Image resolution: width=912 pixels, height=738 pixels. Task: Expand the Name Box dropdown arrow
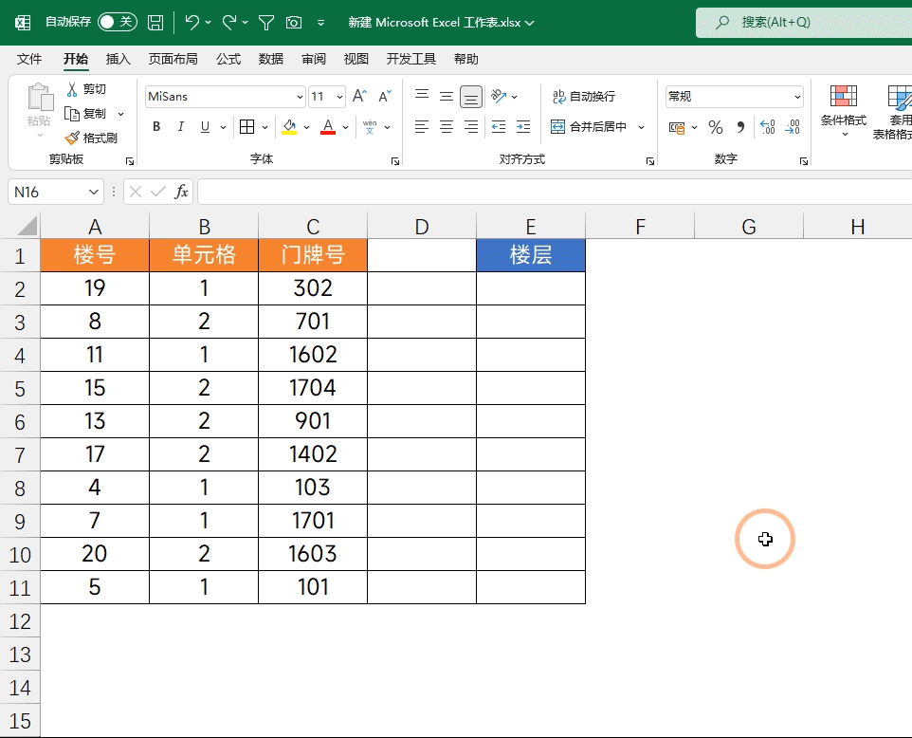tap(94, 192)
